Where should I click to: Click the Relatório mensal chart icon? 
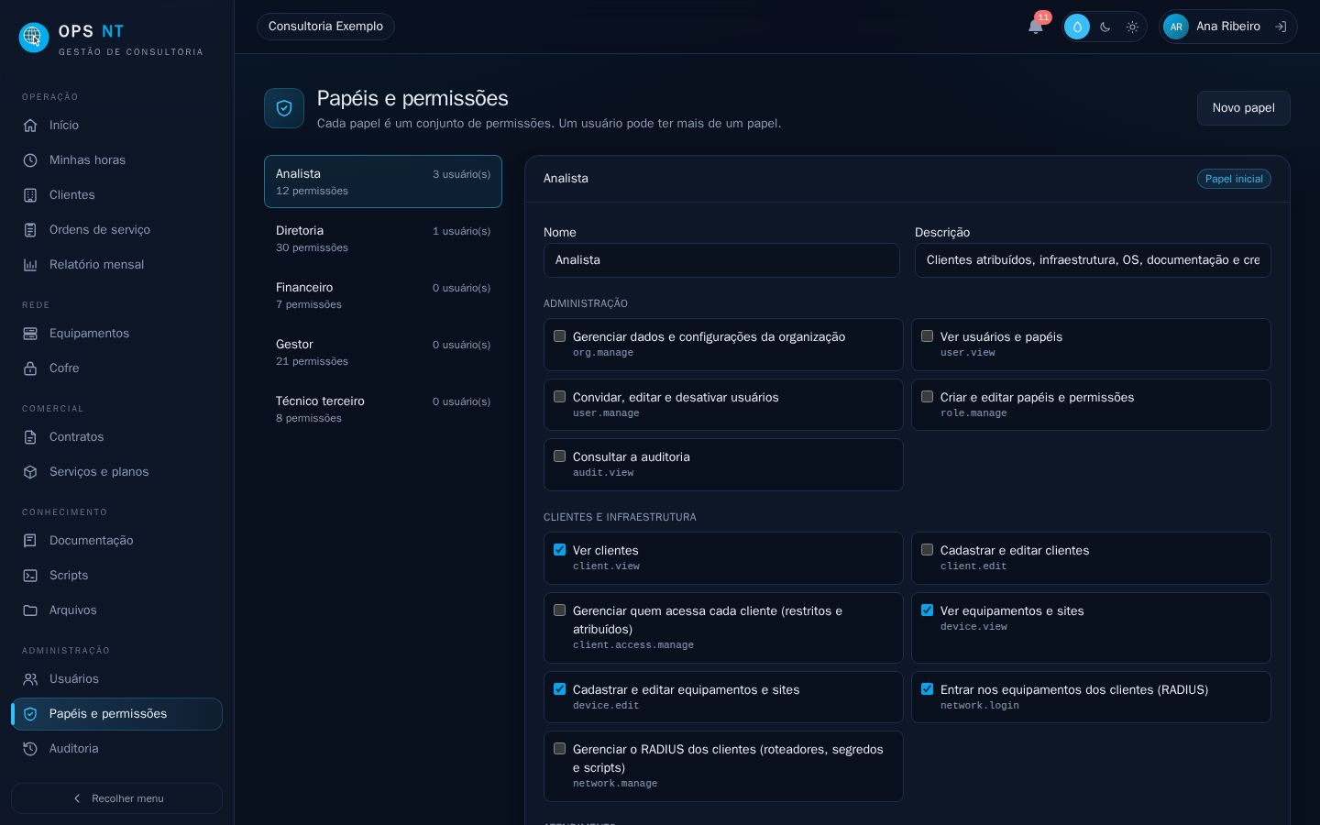[30, 265]
